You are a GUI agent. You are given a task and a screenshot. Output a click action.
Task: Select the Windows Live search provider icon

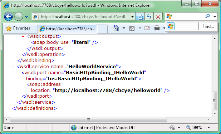click(171, 26)
